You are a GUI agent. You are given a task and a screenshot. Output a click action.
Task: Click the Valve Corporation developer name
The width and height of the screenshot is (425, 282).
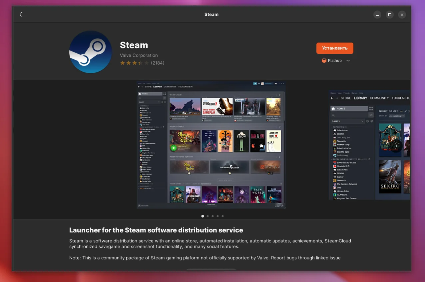tap(139, 55)
